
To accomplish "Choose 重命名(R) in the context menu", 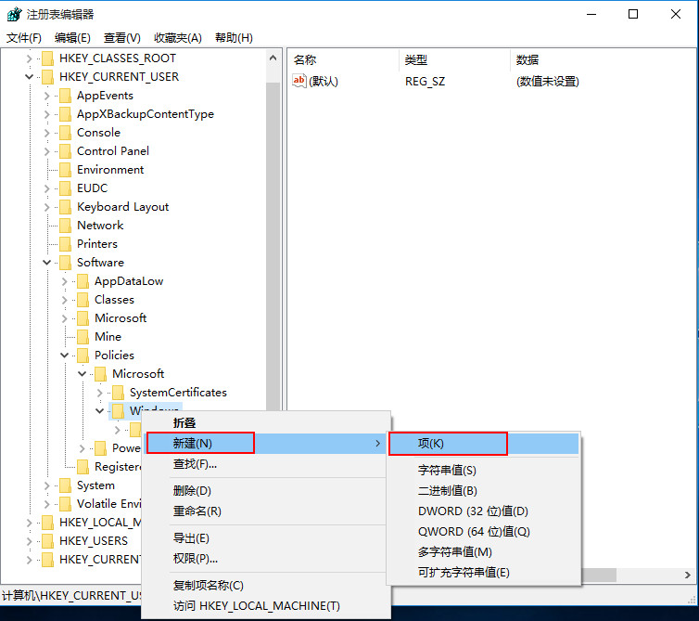I will click(267, 511).
